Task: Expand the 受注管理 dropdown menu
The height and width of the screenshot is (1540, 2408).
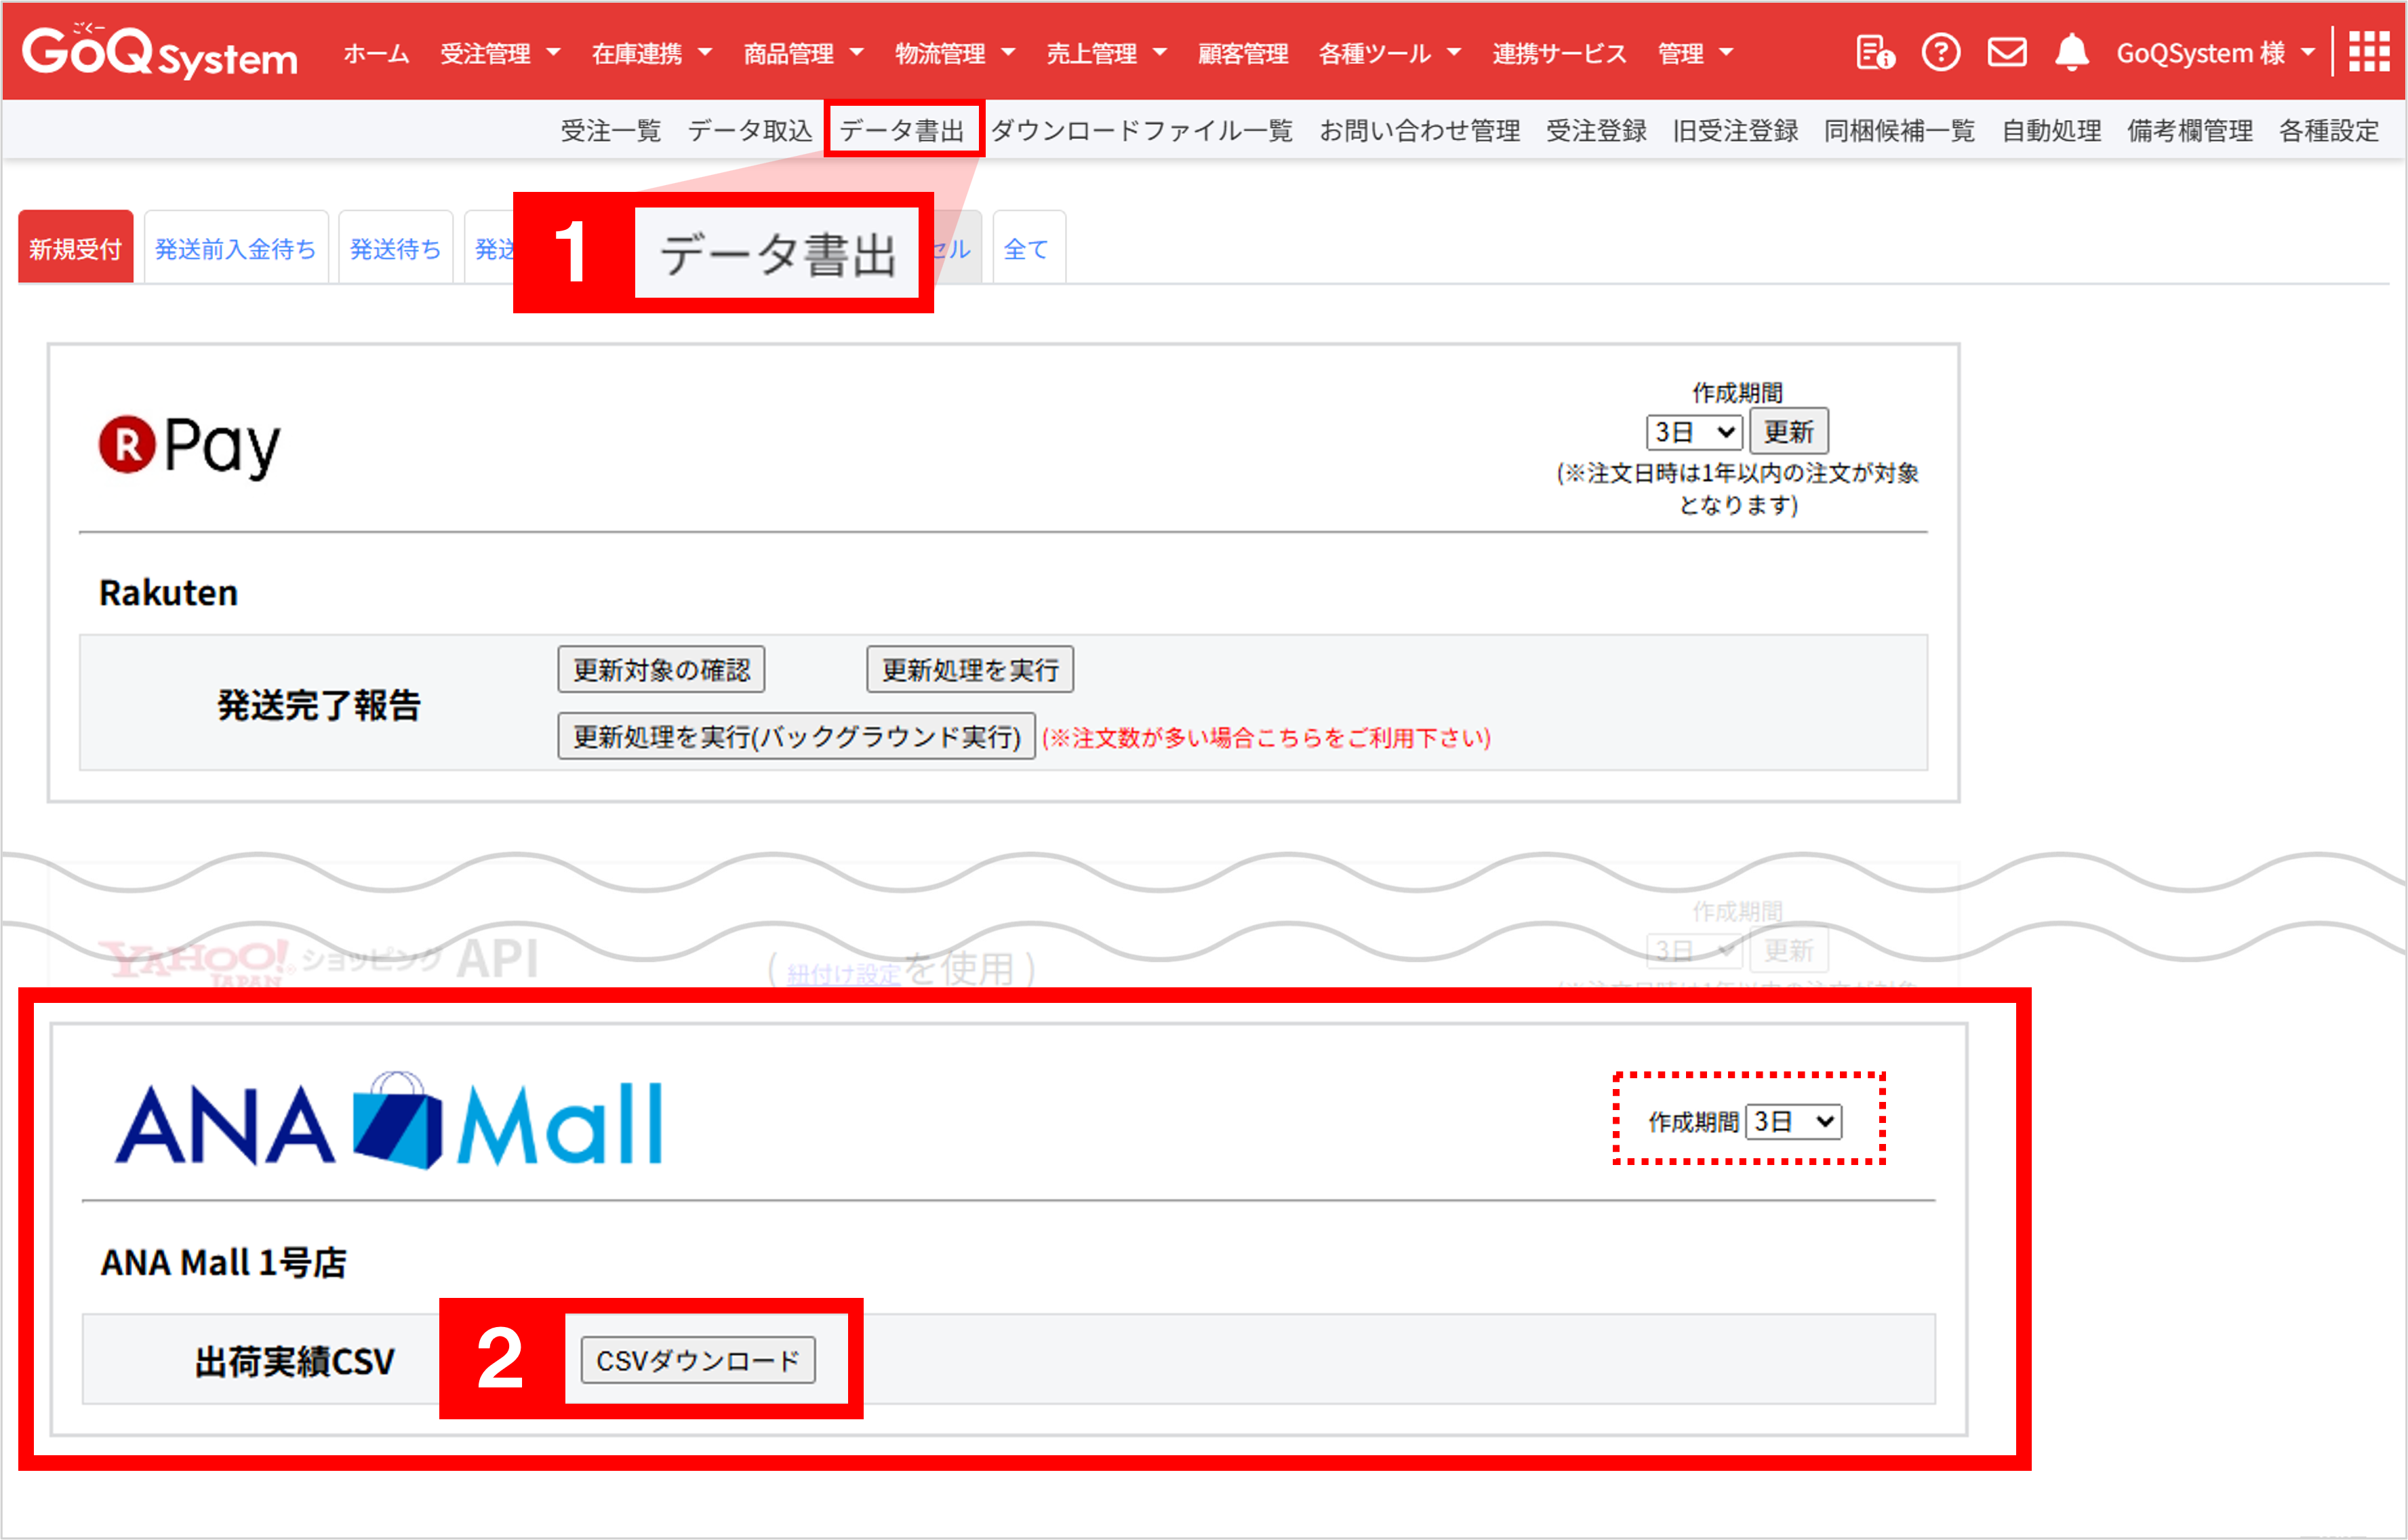Action: pyautogui.click(x=499, y=53)
